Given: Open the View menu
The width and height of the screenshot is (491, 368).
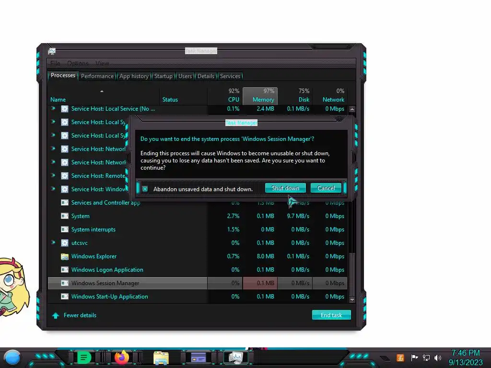Looking at the screenshot, I should pos(102,64).
